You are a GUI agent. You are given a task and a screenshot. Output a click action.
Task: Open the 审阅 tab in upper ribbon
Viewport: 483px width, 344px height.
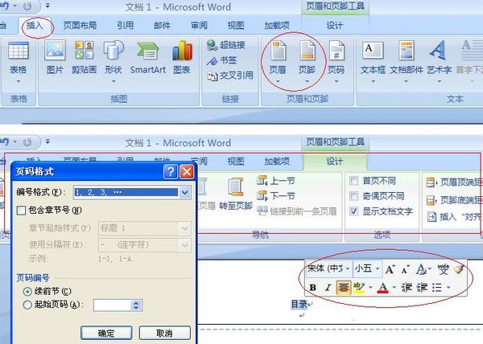click(199, 25)
